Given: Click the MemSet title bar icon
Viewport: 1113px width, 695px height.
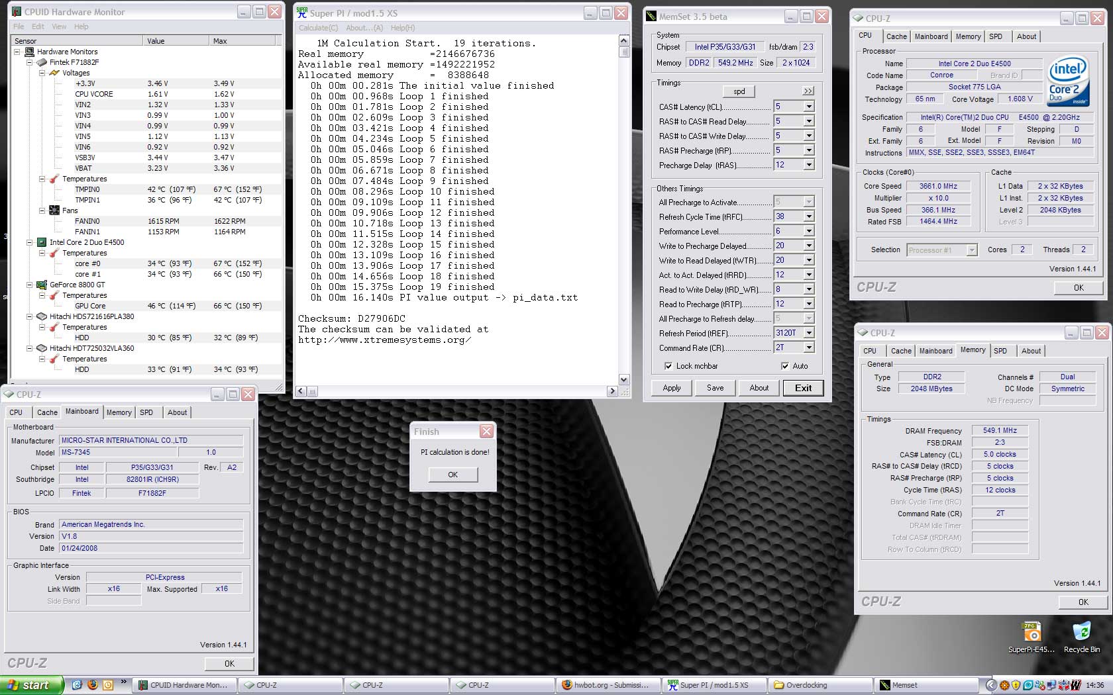Looking at the screenshot, I should 651,17.
